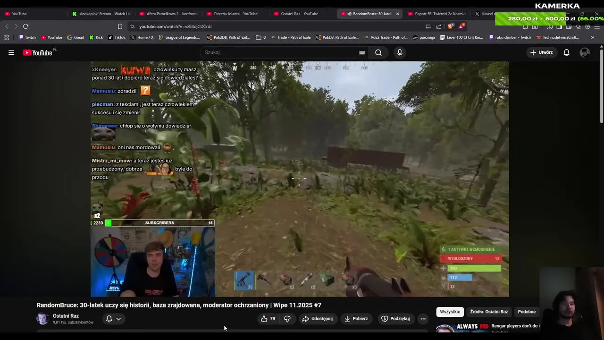The height and width of the screenshot is (340, 604).
Task: Open the League of Legends bookmark
Action: point(179,37)
